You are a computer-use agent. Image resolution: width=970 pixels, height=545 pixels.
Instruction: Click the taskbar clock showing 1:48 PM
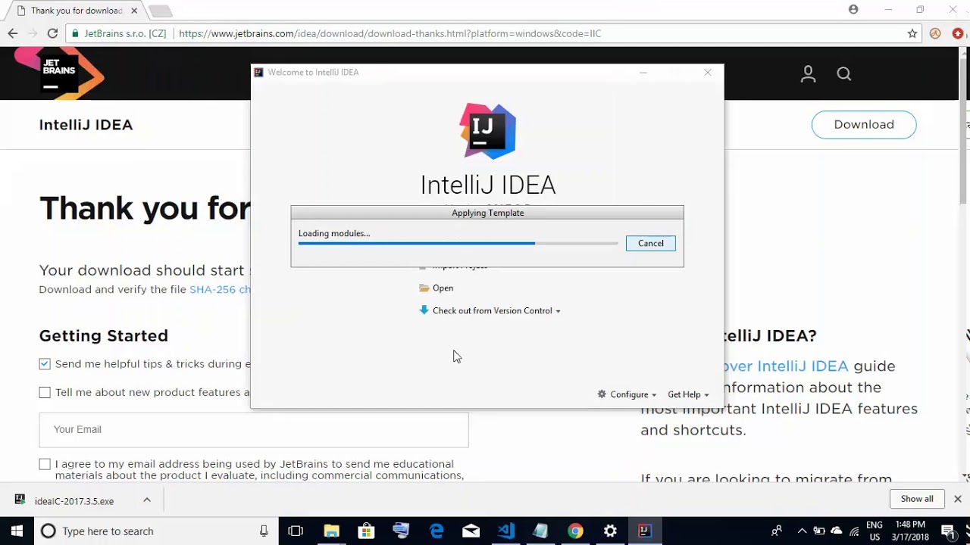point(910,531)
